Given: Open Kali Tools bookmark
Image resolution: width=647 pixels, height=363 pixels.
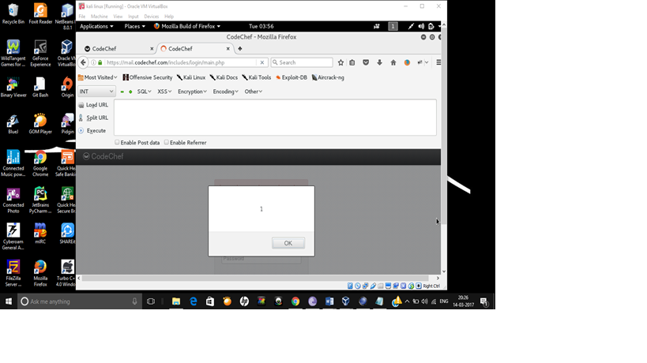Looking at the screenshot, I should coord(257,77).
